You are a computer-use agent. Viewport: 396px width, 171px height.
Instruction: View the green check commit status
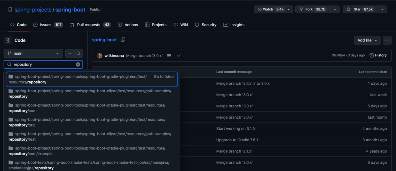[179, 55]
